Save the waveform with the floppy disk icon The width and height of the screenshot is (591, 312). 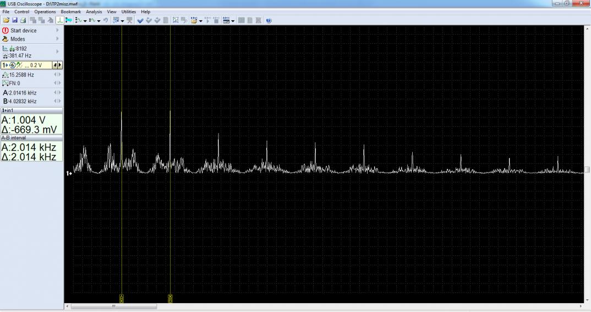click(x=15, y=20)
